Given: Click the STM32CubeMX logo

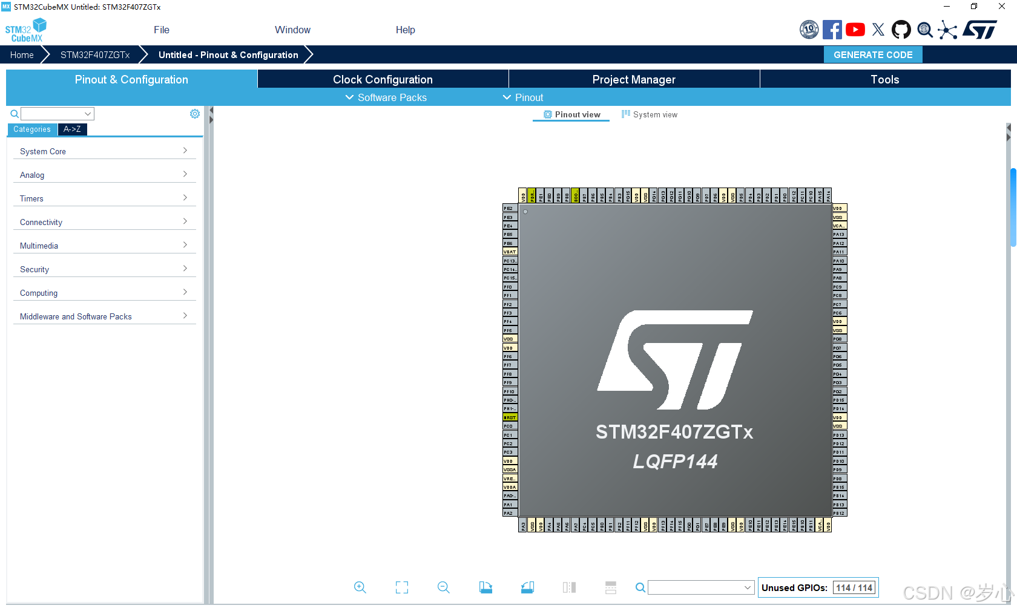Looking at the screenshot, I should 25,30.
